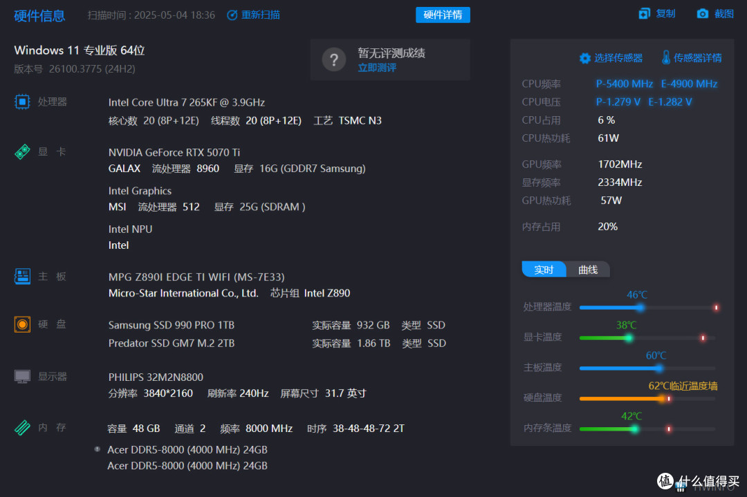
Task: Click the monitor display icon
Action: (22, 377)
